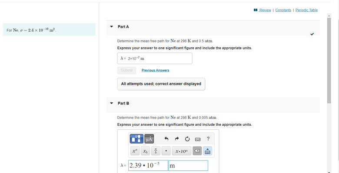The image size is (339, 173).
Task: Click the backspace delete icon
Action: (x=197, y=151)
